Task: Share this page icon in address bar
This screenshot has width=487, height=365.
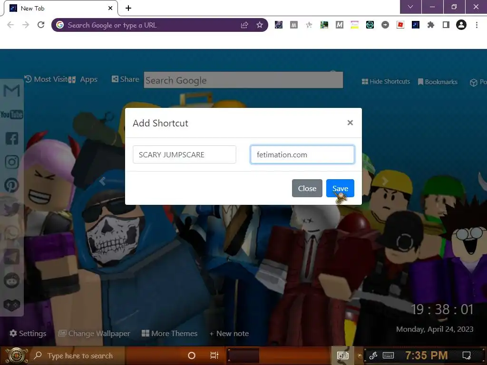Action: tap(244, 25)
